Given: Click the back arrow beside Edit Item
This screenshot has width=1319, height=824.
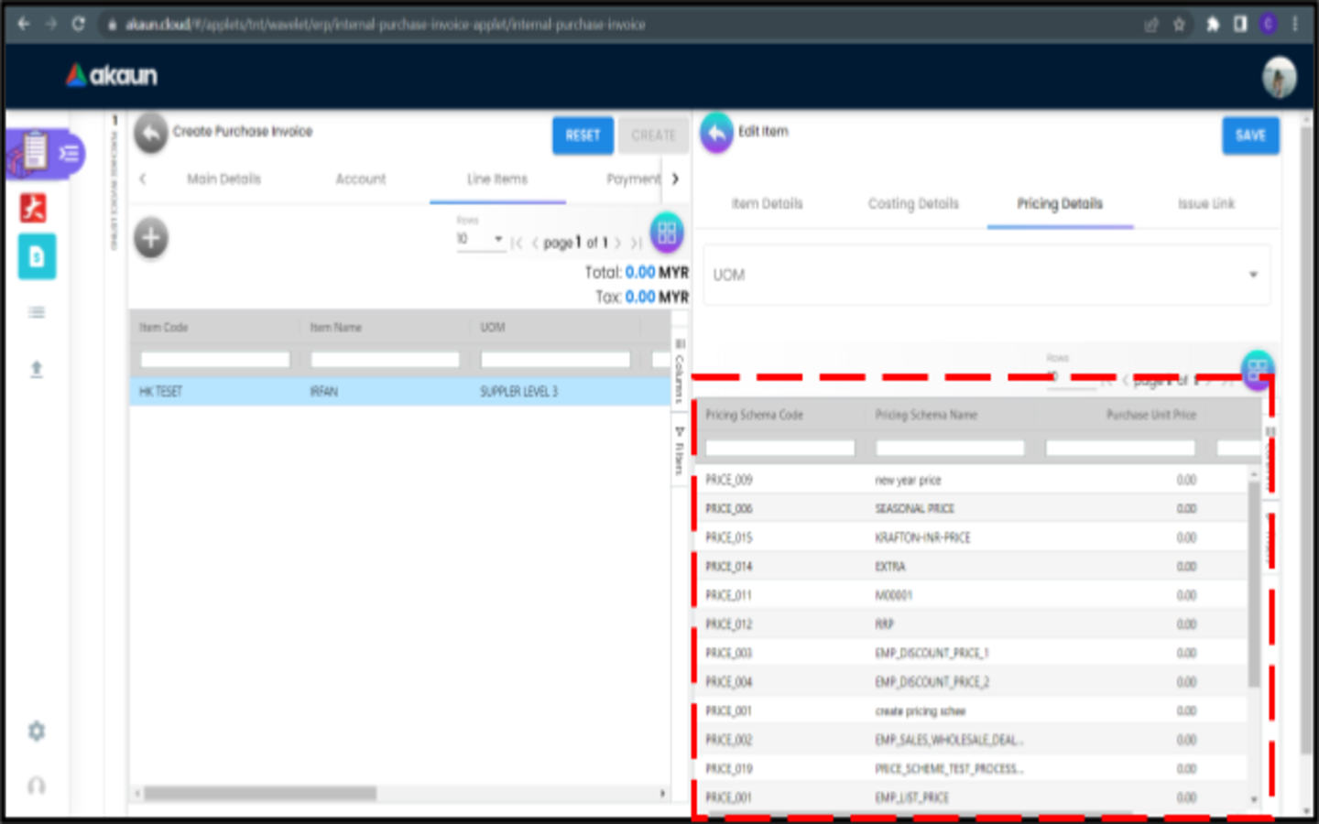Looking at the screenshot, I should click(716, 134).
